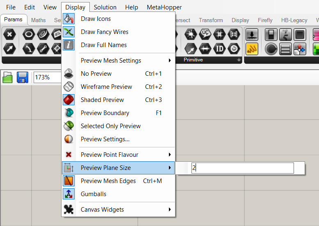
Task: Disable Gumballs display option
Action: (x=93, y=194)
